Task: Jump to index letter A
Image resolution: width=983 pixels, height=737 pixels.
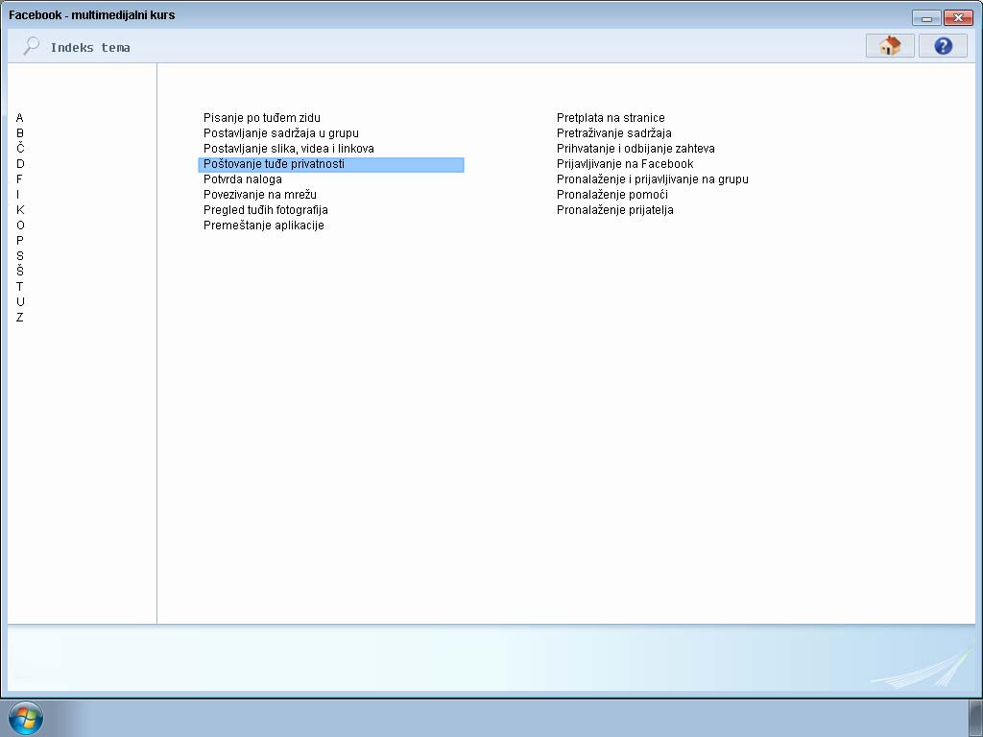Action: (x=20, y=118)
